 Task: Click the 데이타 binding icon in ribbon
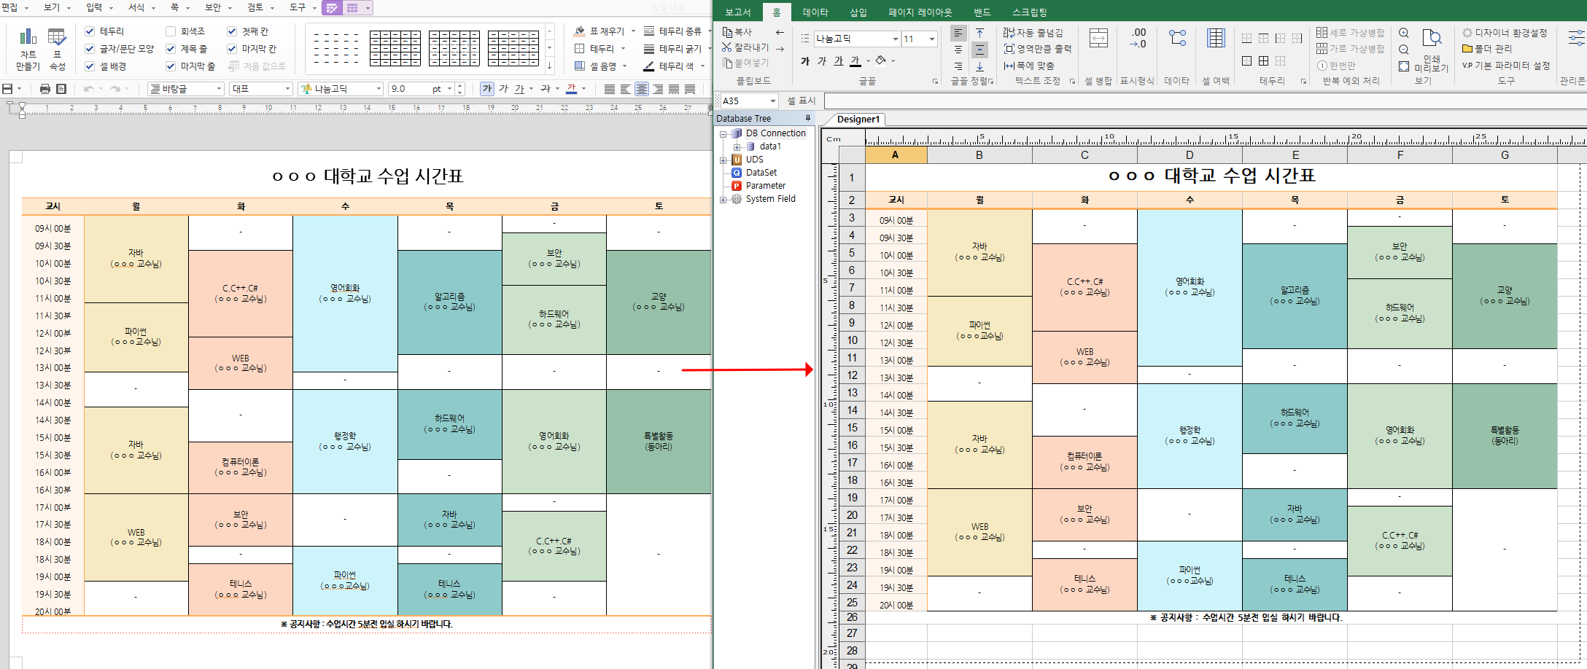tap(1177, 39)
